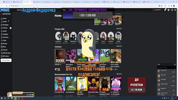Open the browser new tab button
178x100 pixels.
[x=164, y=2]
